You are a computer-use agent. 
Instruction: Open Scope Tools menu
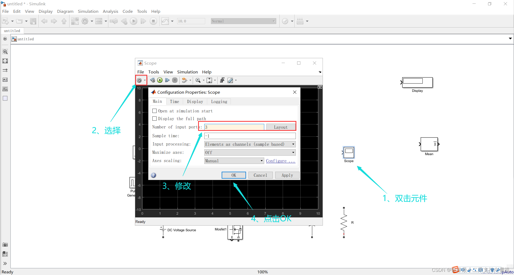[154, 72]
